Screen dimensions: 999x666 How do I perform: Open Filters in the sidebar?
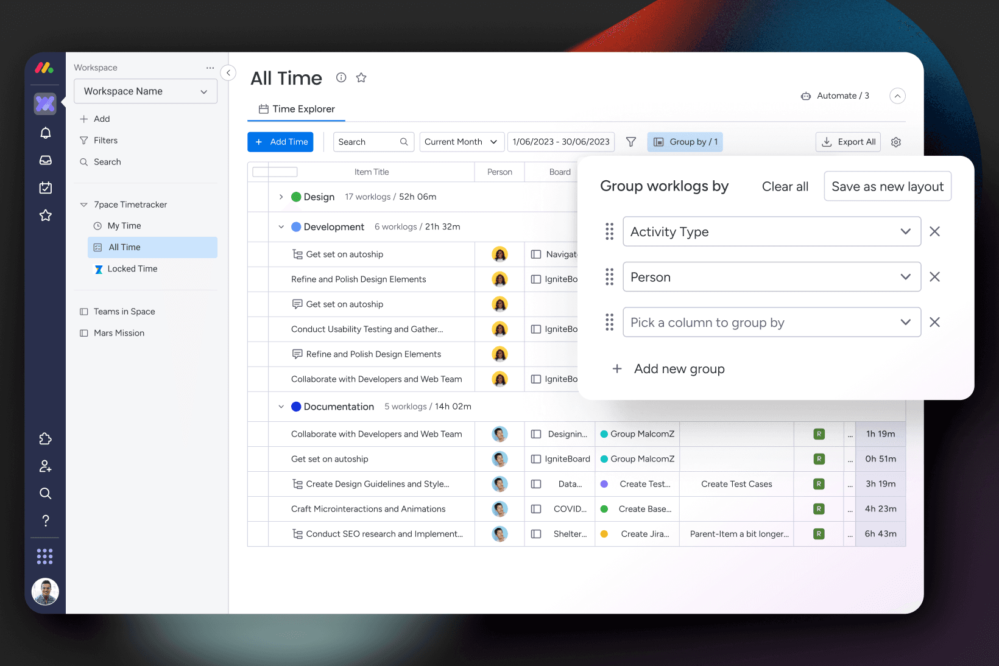98,140
